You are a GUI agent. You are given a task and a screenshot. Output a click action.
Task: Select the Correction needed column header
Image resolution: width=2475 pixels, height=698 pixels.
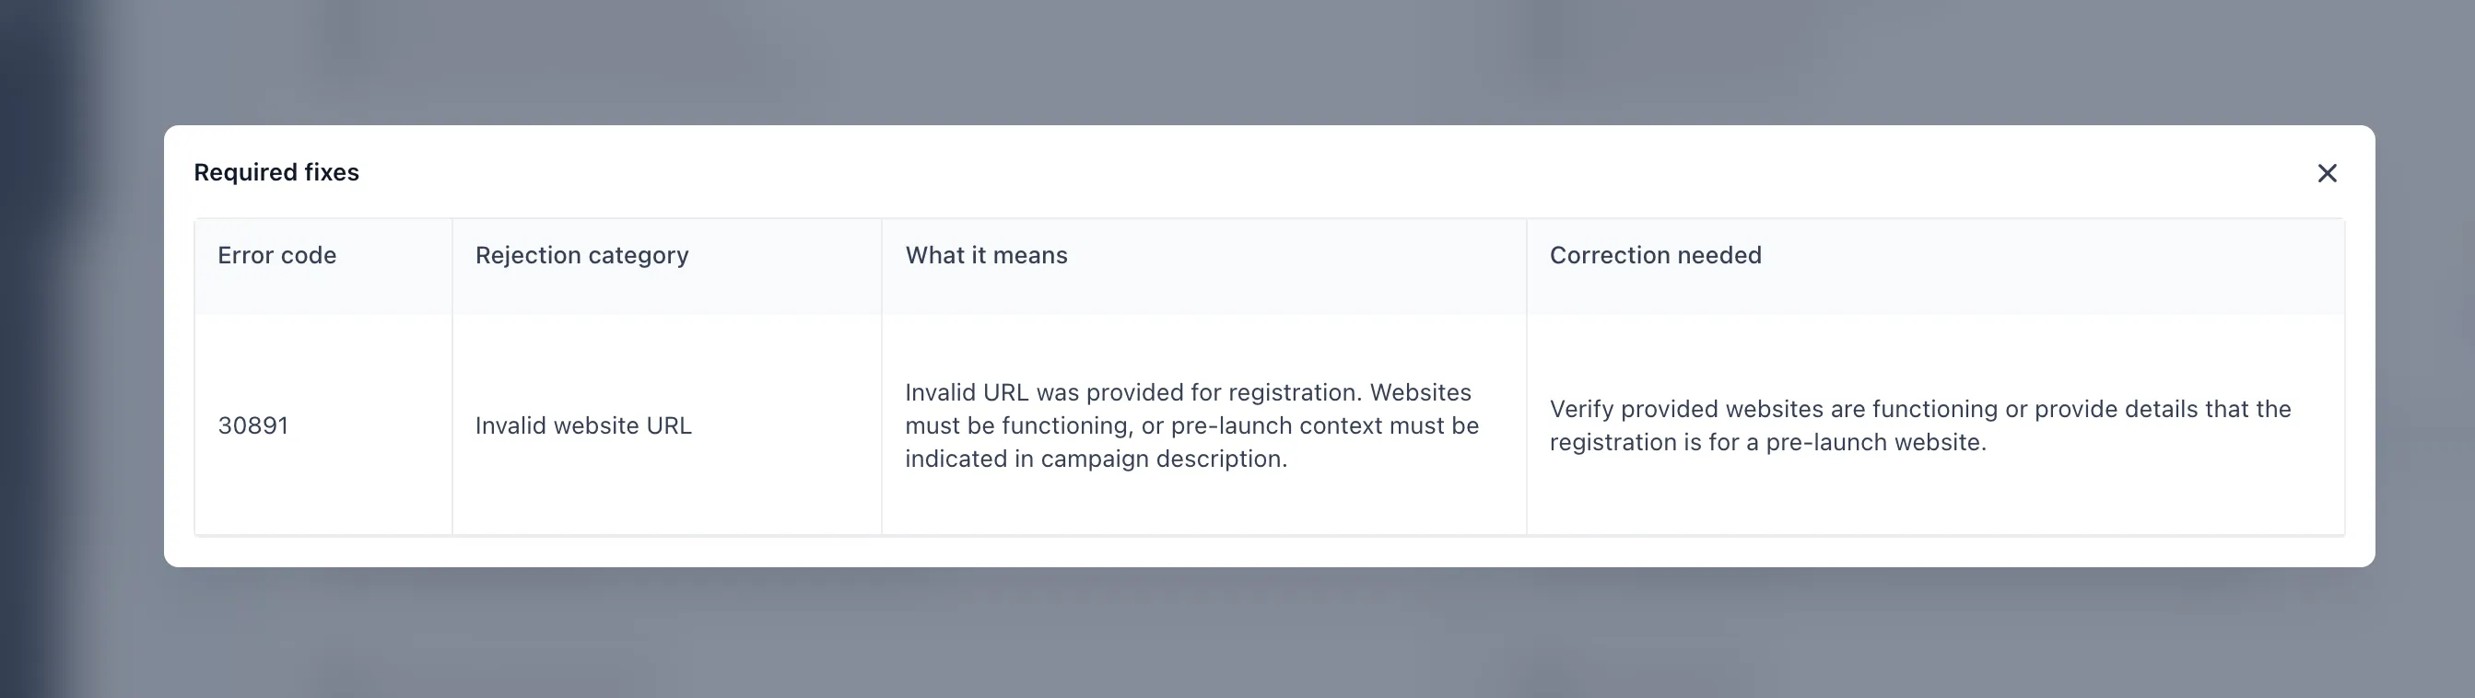pyautogui.click(x=1657, y=255)
